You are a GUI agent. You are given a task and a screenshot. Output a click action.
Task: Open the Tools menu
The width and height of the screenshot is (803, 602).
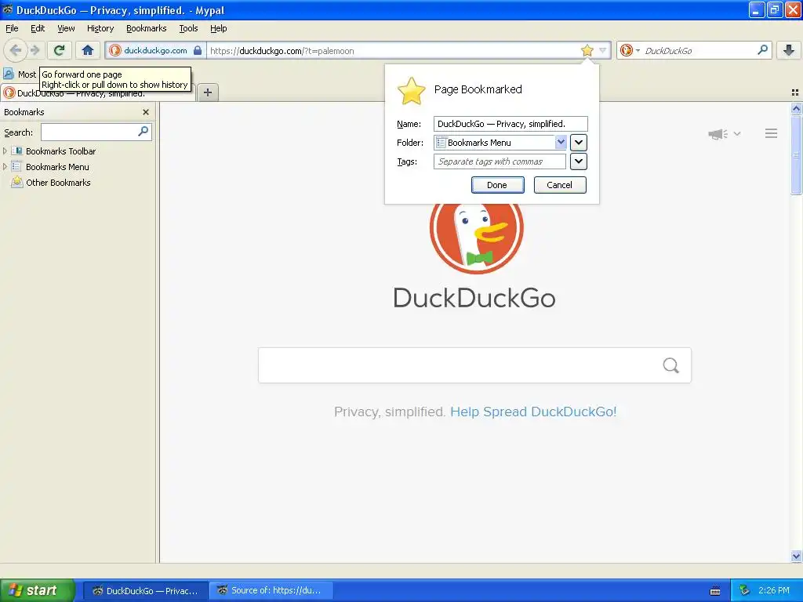[188, 29]
